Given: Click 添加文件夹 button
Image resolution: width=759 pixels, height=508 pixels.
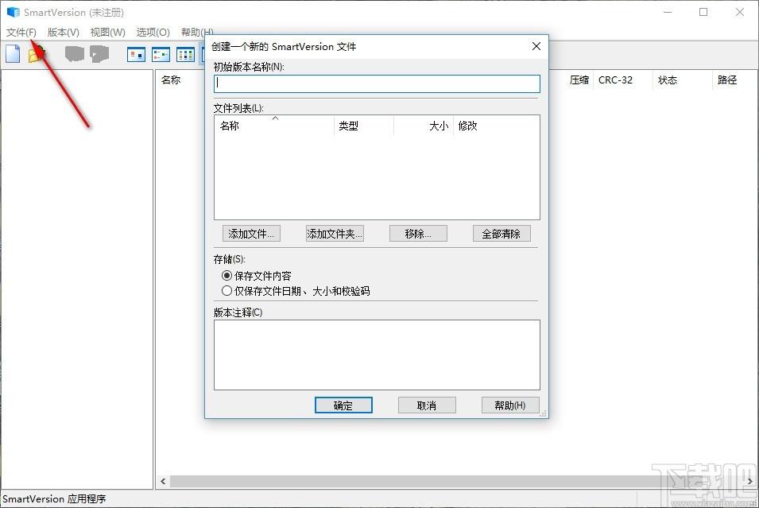Looking at the screenshot, I should (x=335, y=234).
